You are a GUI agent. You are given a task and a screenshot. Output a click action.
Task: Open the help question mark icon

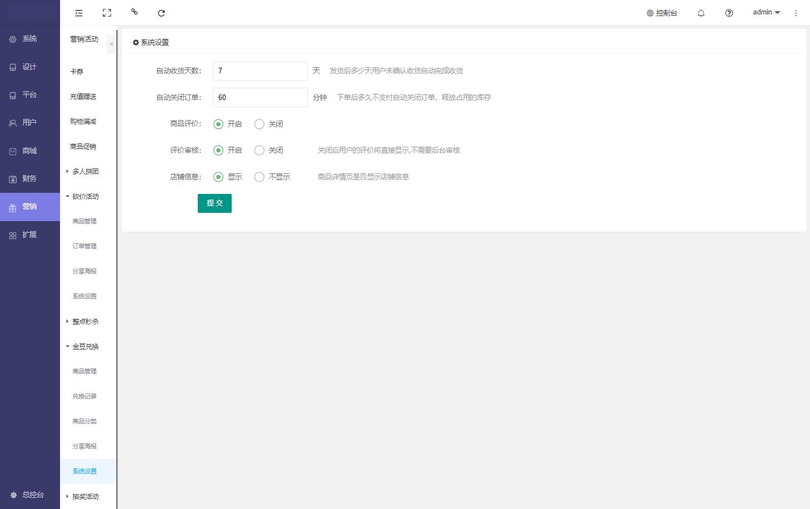click(729, 13)
